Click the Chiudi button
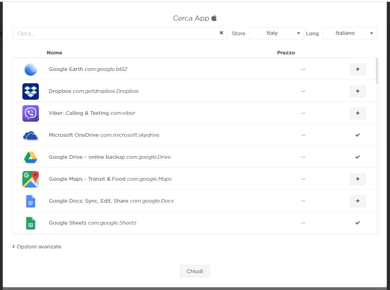The width and height of the screenshot is (390, 290). point(195,271)
